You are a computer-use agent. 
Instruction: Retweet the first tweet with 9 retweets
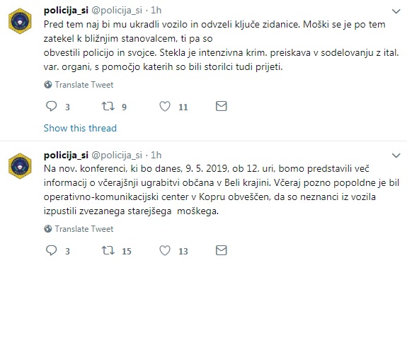pos(108,106)
